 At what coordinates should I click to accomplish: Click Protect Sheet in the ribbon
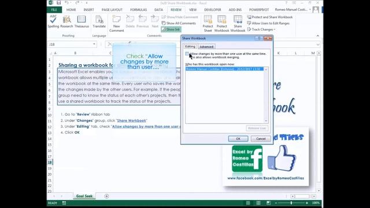(x=208, y=23)
